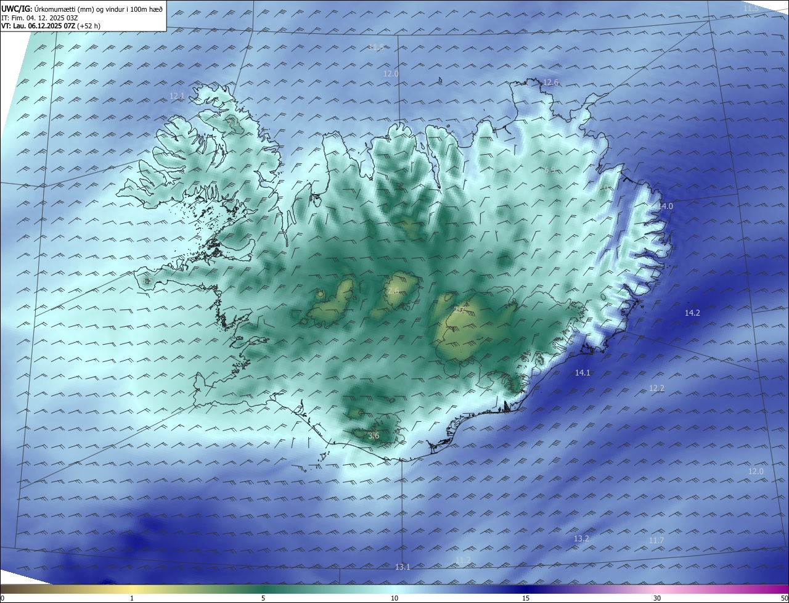
Task: Click the 3.6 value label on the glacier
Action: (374, 437)
